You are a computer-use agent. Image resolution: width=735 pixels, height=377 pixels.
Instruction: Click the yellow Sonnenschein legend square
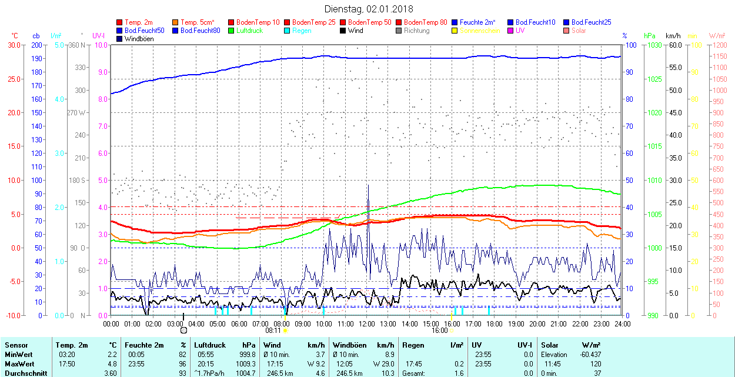455,31
